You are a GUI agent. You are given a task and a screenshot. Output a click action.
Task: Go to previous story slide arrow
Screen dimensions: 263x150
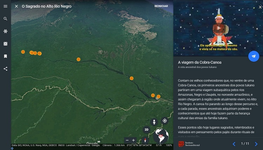234,144
